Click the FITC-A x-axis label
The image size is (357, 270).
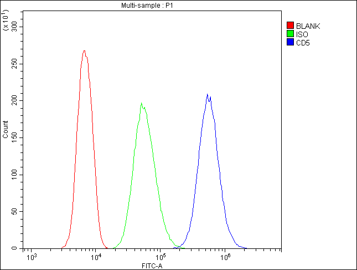[x=152, y=266]
